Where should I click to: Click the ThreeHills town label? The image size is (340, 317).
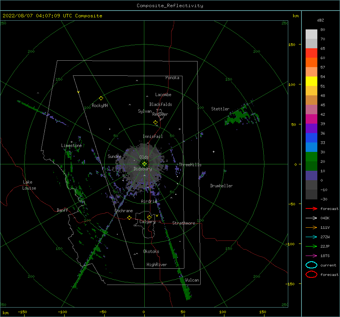tap(190, 165)
